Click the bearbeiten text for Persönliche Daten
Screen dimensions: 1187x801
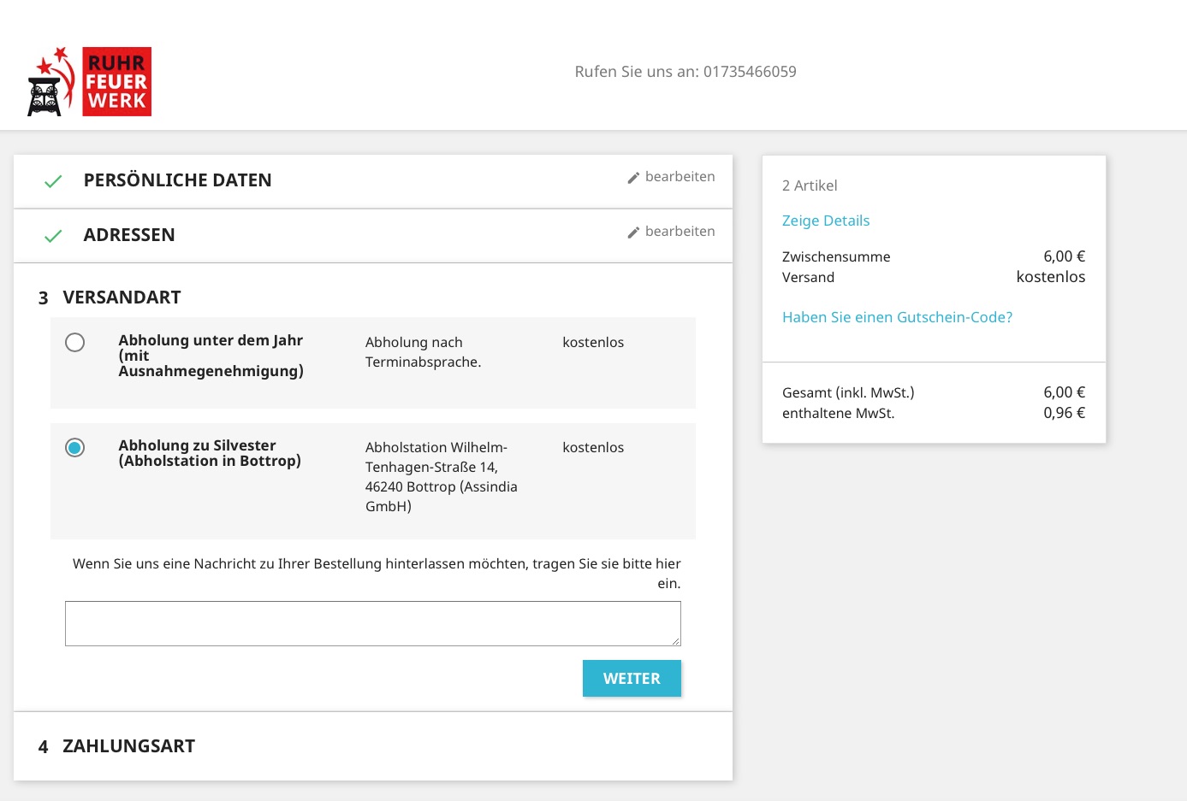click(680, 177)
